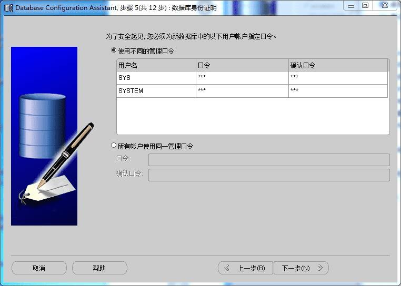
Task: Click the shared 口令 input field
Action: (269, 160)
